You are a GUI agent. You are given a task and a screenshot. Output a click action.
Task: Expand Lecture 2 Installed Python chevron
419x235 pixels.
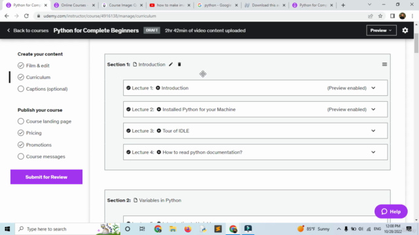click(373, 109)
